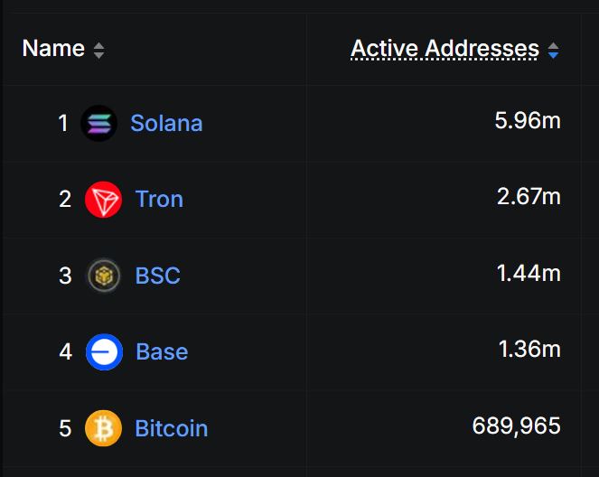Click the Solana logo icon
This screenshot has height=477, width=599.
pos(98,123)
